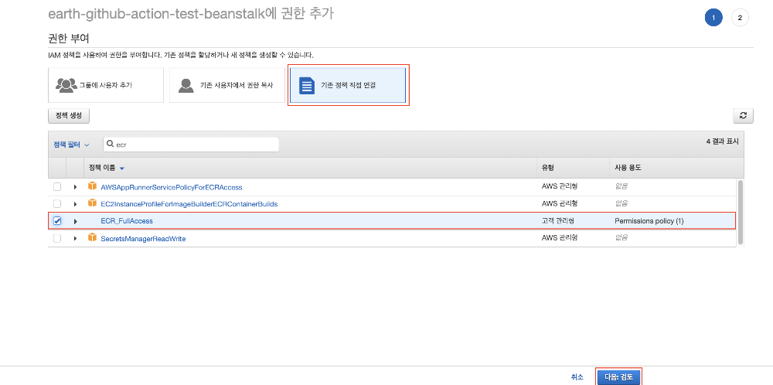Click the policy search field containing ecr
This screenshot has width=773, height=385.
191,145
